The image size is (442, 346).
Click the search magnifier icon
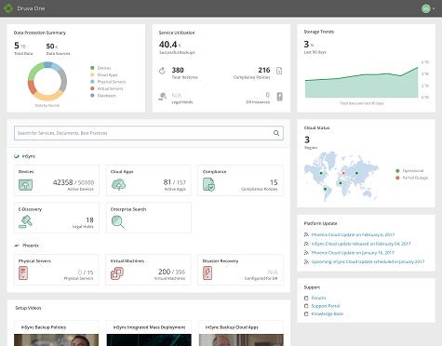tap(276, 133)
